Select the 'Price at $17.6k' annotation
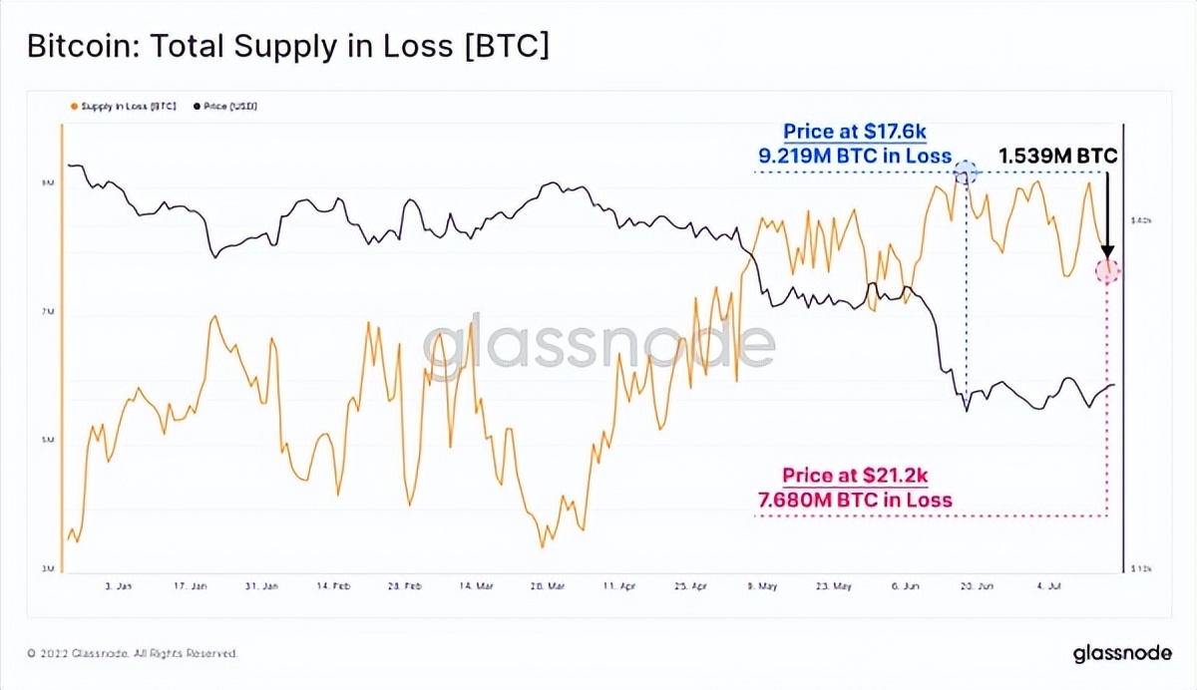This screenshot has height=690, width=1197. coord(855,132)
